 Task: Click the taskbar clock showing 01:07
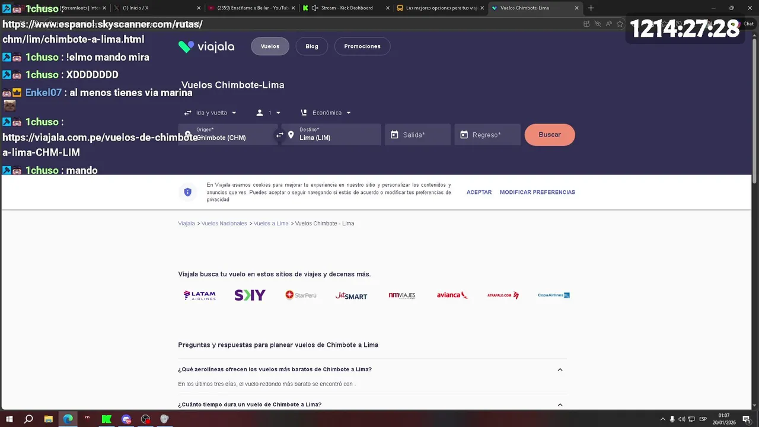tap(723, 419)
